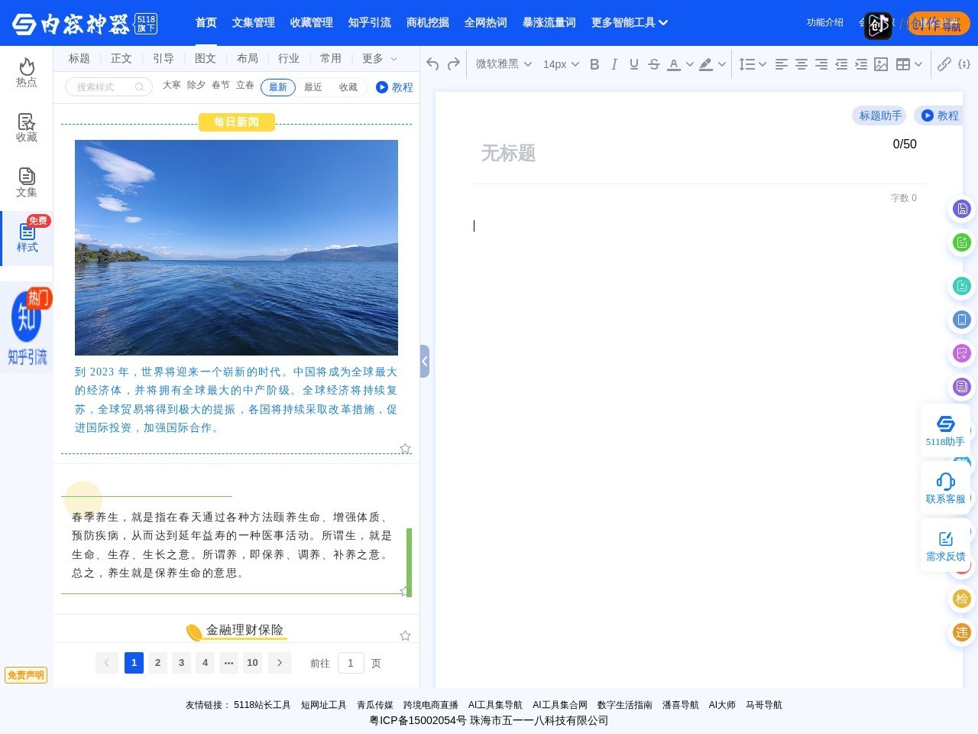Viewport: 978px width, 734px height.
Task: Open the 文集 sidebar panel
Action: pyautogui.click(x=27, y=183)
